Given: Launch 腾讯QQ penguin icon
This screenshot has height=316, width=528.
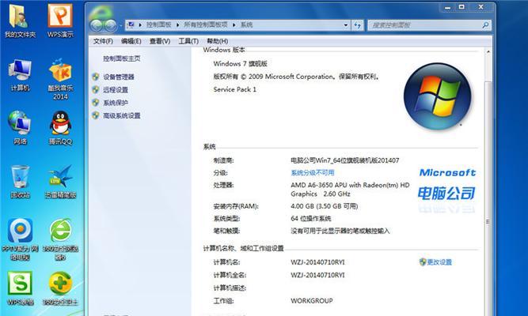Looking at the screenshot, I should click(60, 123).
